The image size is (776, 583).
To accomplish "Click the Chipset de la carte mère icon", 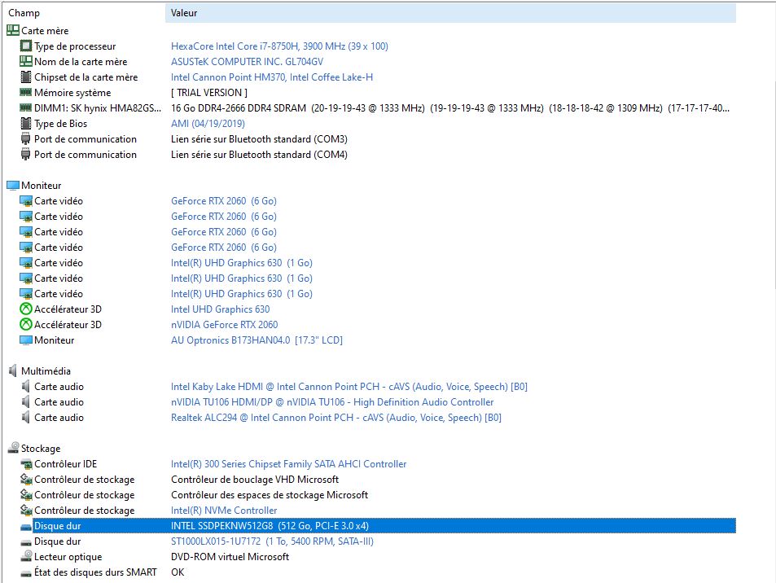I will (26, 77).
